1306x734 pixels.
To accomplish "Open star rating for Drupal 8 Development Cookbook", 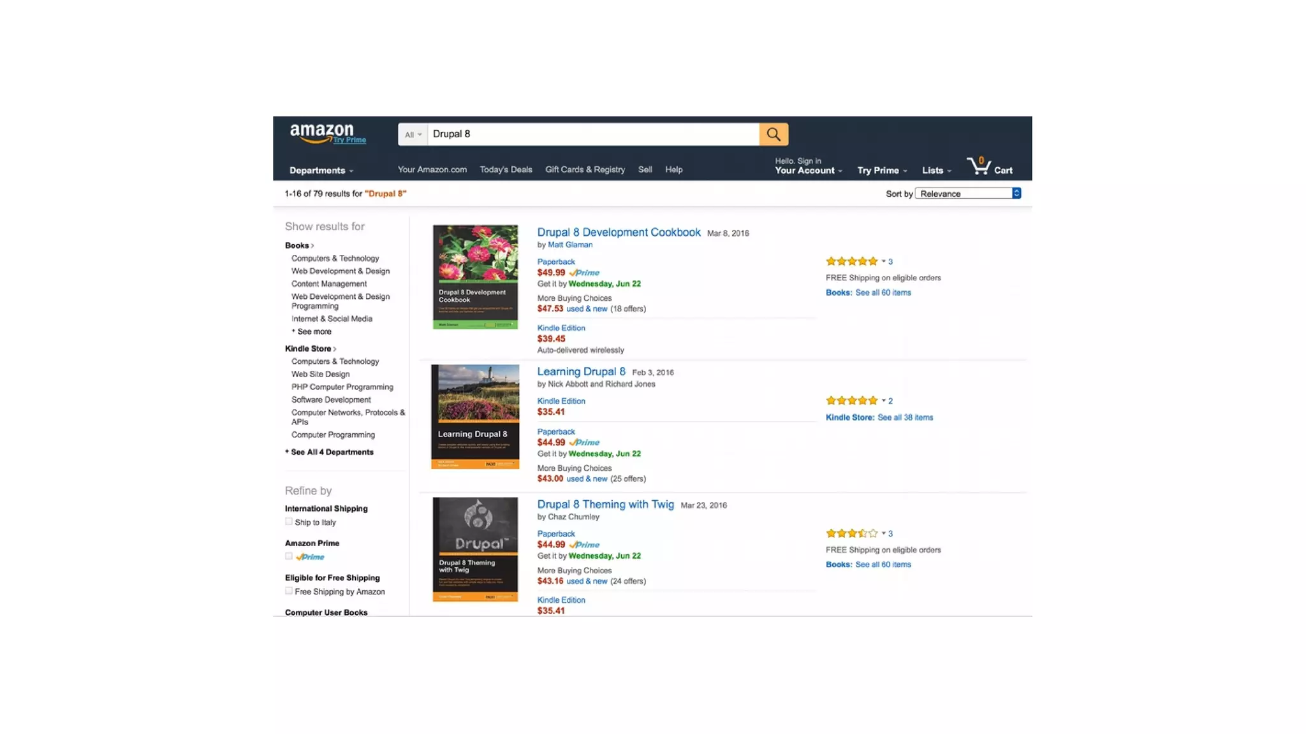I will point(852,261).
